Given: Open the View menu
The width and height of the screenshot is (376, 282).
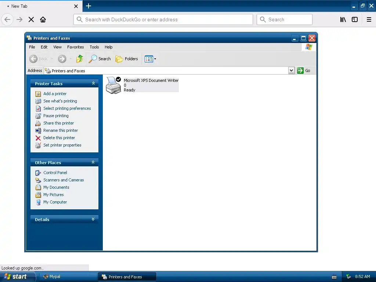Looking at the screenshot, I should tap(57, 47).
